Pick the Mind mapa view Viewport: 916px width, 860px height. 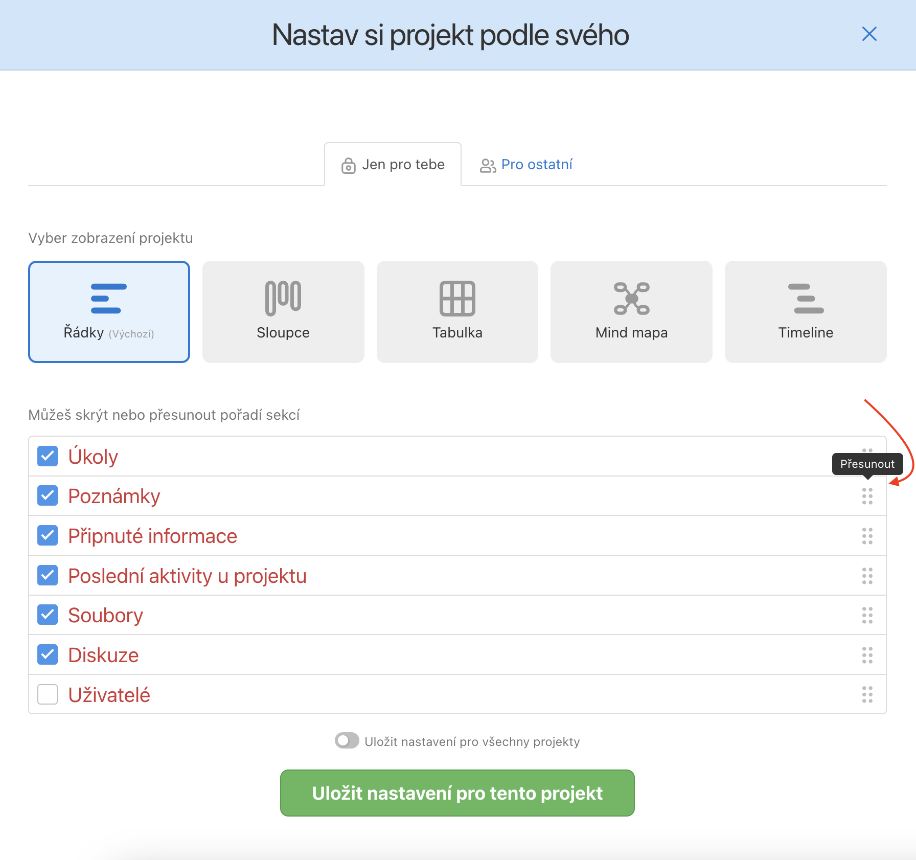[x=631, y=312]
